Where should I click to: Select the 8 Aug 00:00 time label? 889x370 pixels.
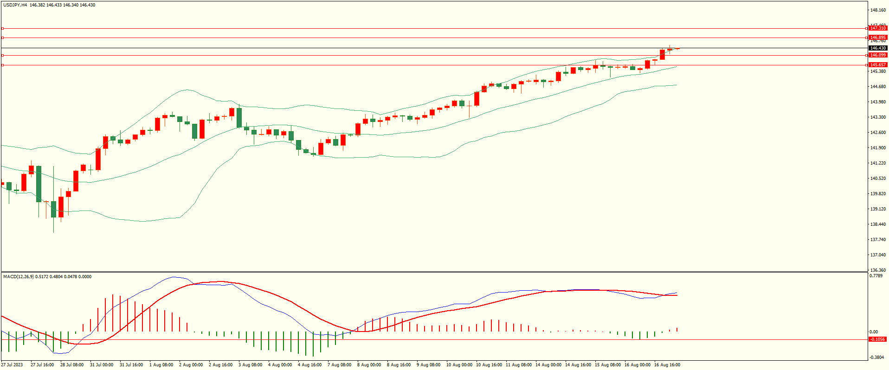pos(369,365)
